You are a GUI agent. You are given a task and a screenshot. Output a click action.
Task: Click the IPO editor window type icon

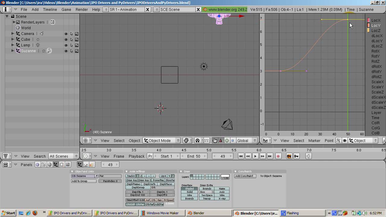(267, 140)
